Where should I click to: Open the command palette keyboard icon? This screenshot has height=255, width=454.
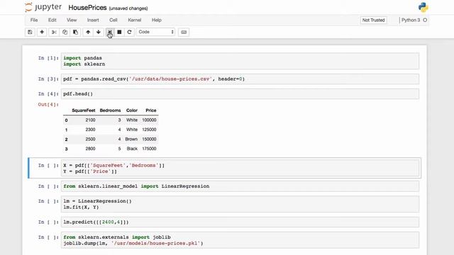point(184,32)
